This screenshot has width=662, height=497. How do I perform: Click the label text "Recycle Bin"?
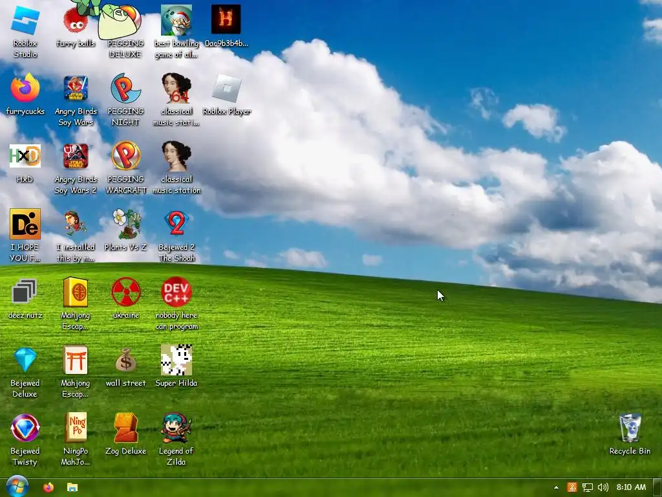click(630, 451)
